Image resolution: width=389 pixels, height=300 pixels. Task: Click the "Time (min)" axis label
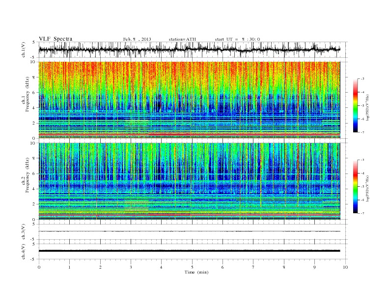tap(196, 272)
